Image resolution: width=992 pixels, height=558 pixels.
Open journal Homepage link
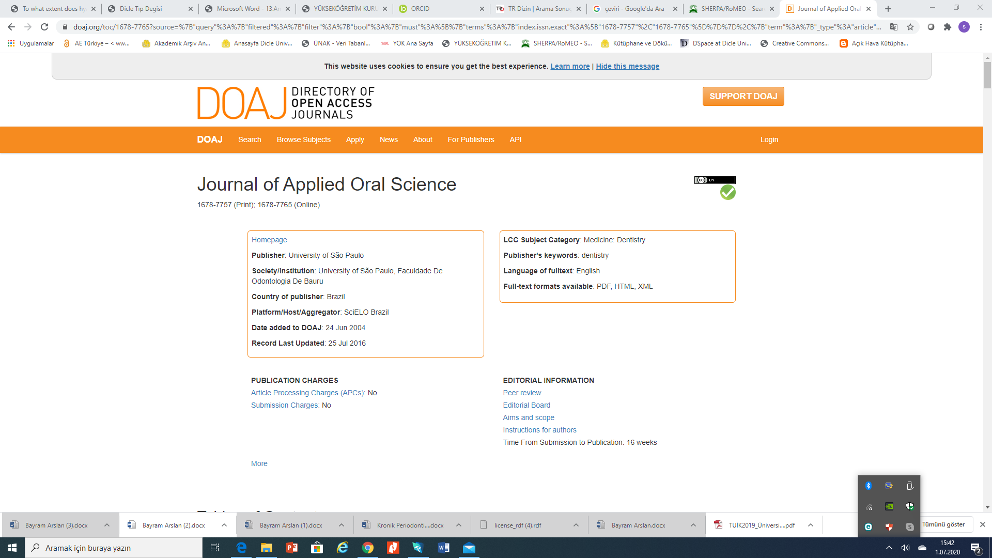[x=269, y=240]
